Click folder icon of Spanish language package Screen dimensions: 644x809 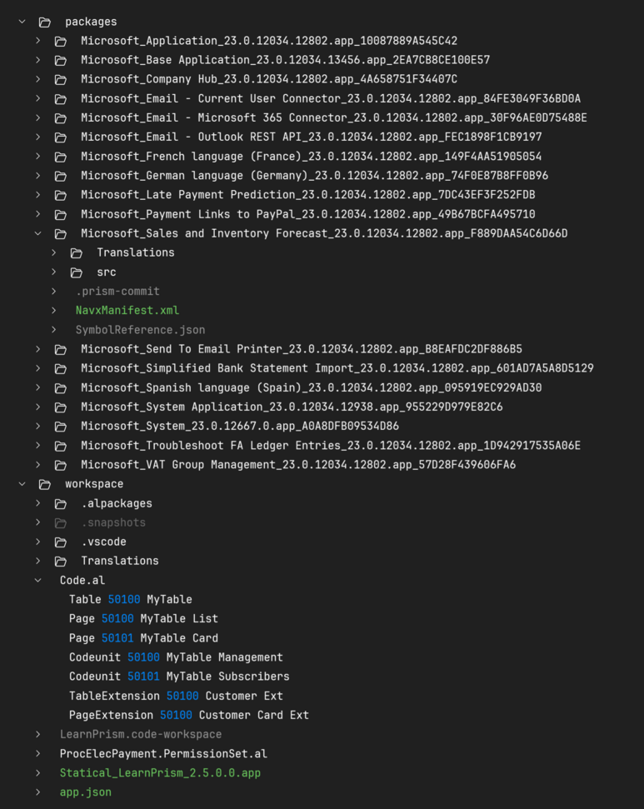coord(61,388)
